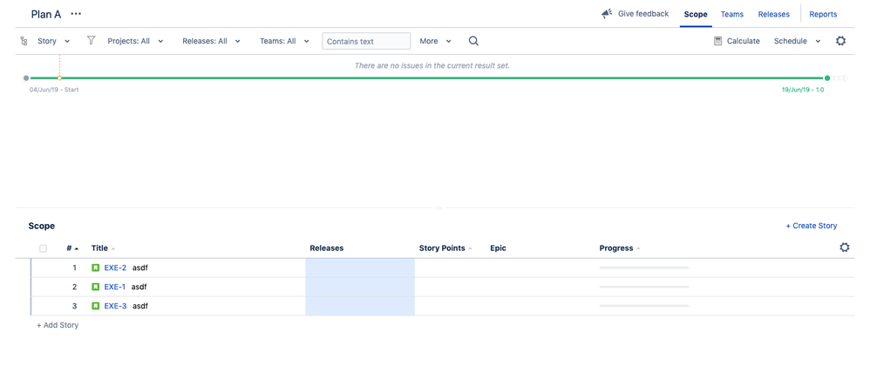Open the Teams: All filter dropdown
Image resolution: width=870 pixels, height=366 pixels.
[285, 41]
